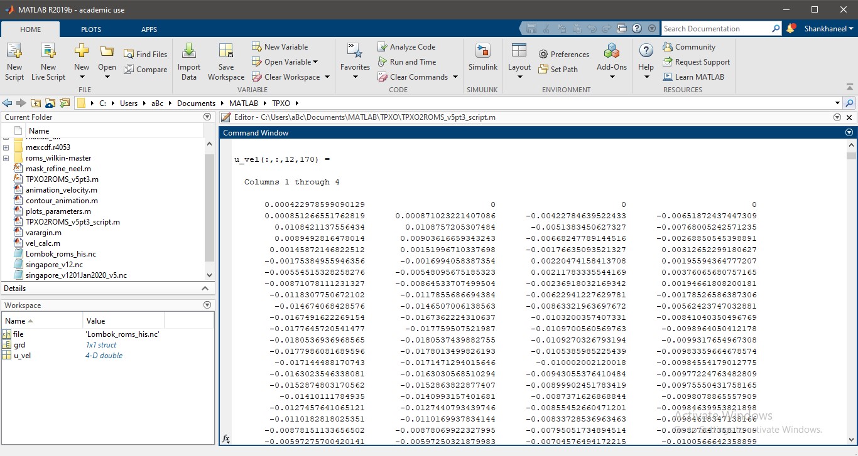Open the Workspace panel actions menu
This screenshot has height=456, width=858.
pos(207,305)
